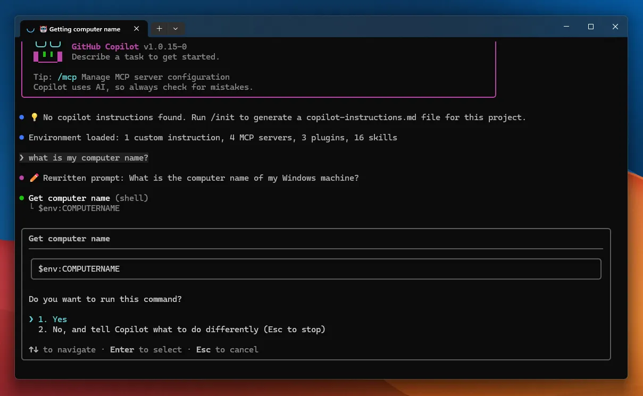This screenshot has width=643, height=396.
Task: Click the /mcp command link
Action: (67, 77)
